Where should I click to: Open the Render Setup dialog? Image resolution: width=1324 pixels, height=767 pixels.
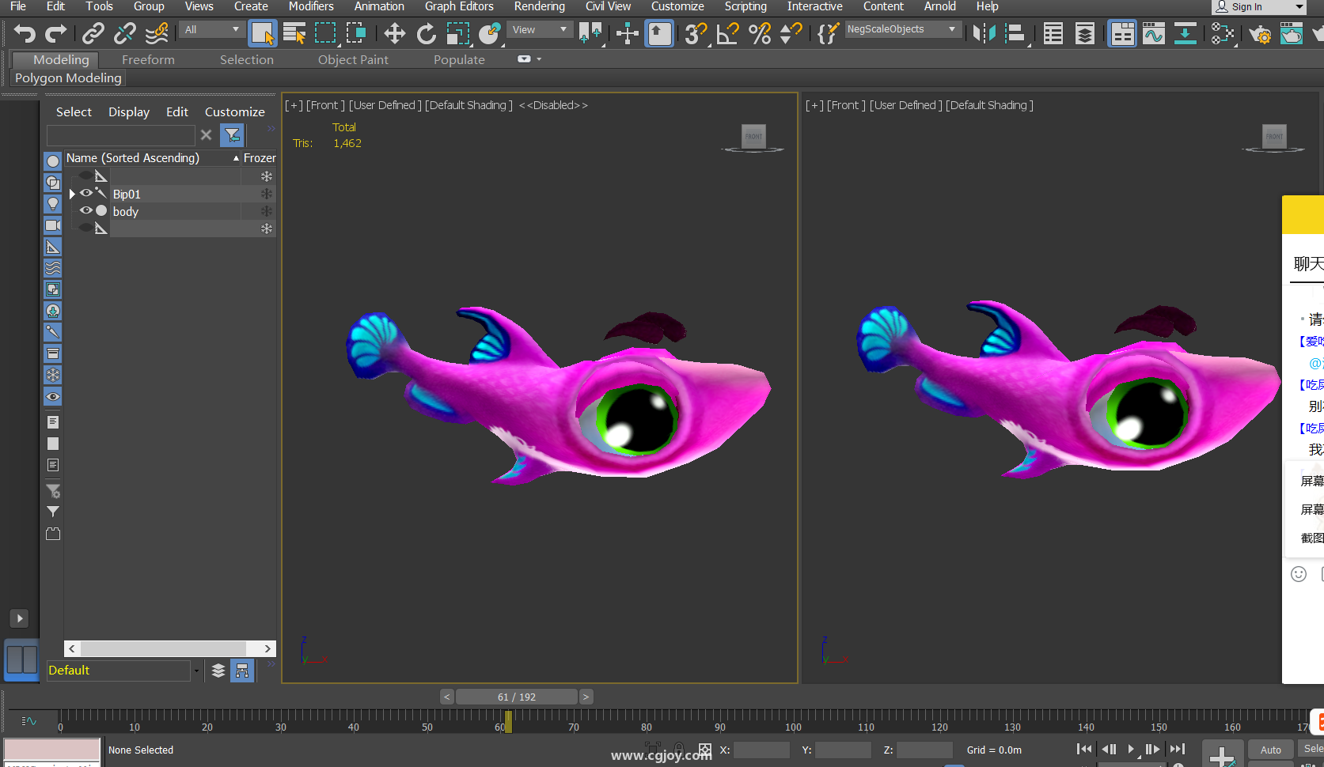[x=1259, y=33]
